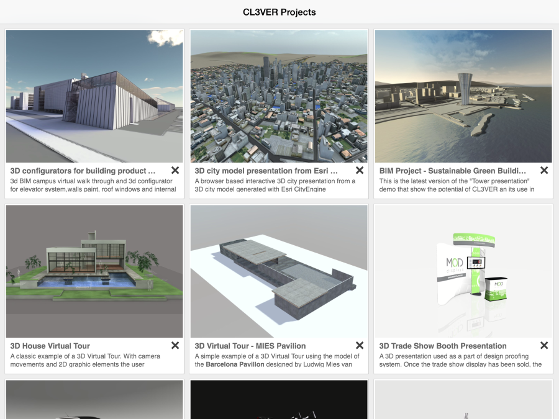Screen dimensions: 559x419
Task: Open the MOD trade show booth thumbnail
Action: click(x=463, y=271)
